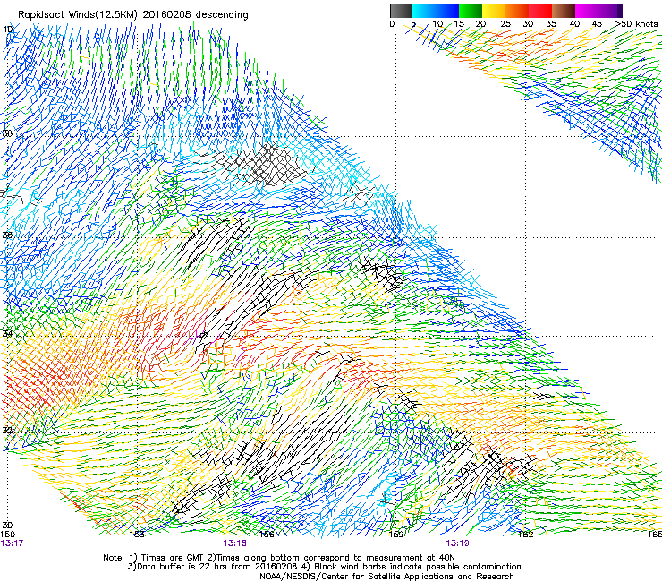
Task: Click the title 'Rapidsact Winds(12.5KM) 20160208 descending'
Action: (x=133, y=15)
